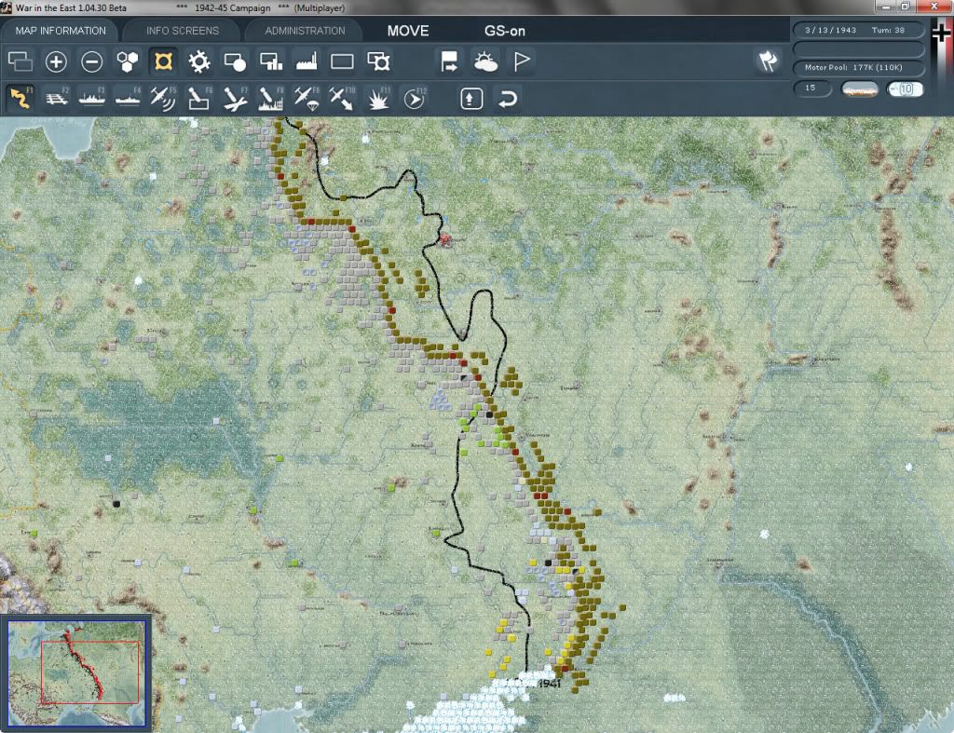Click the monitor with bar chart icon
Viewport: 954px width, 733px height.
coord(271,61)
